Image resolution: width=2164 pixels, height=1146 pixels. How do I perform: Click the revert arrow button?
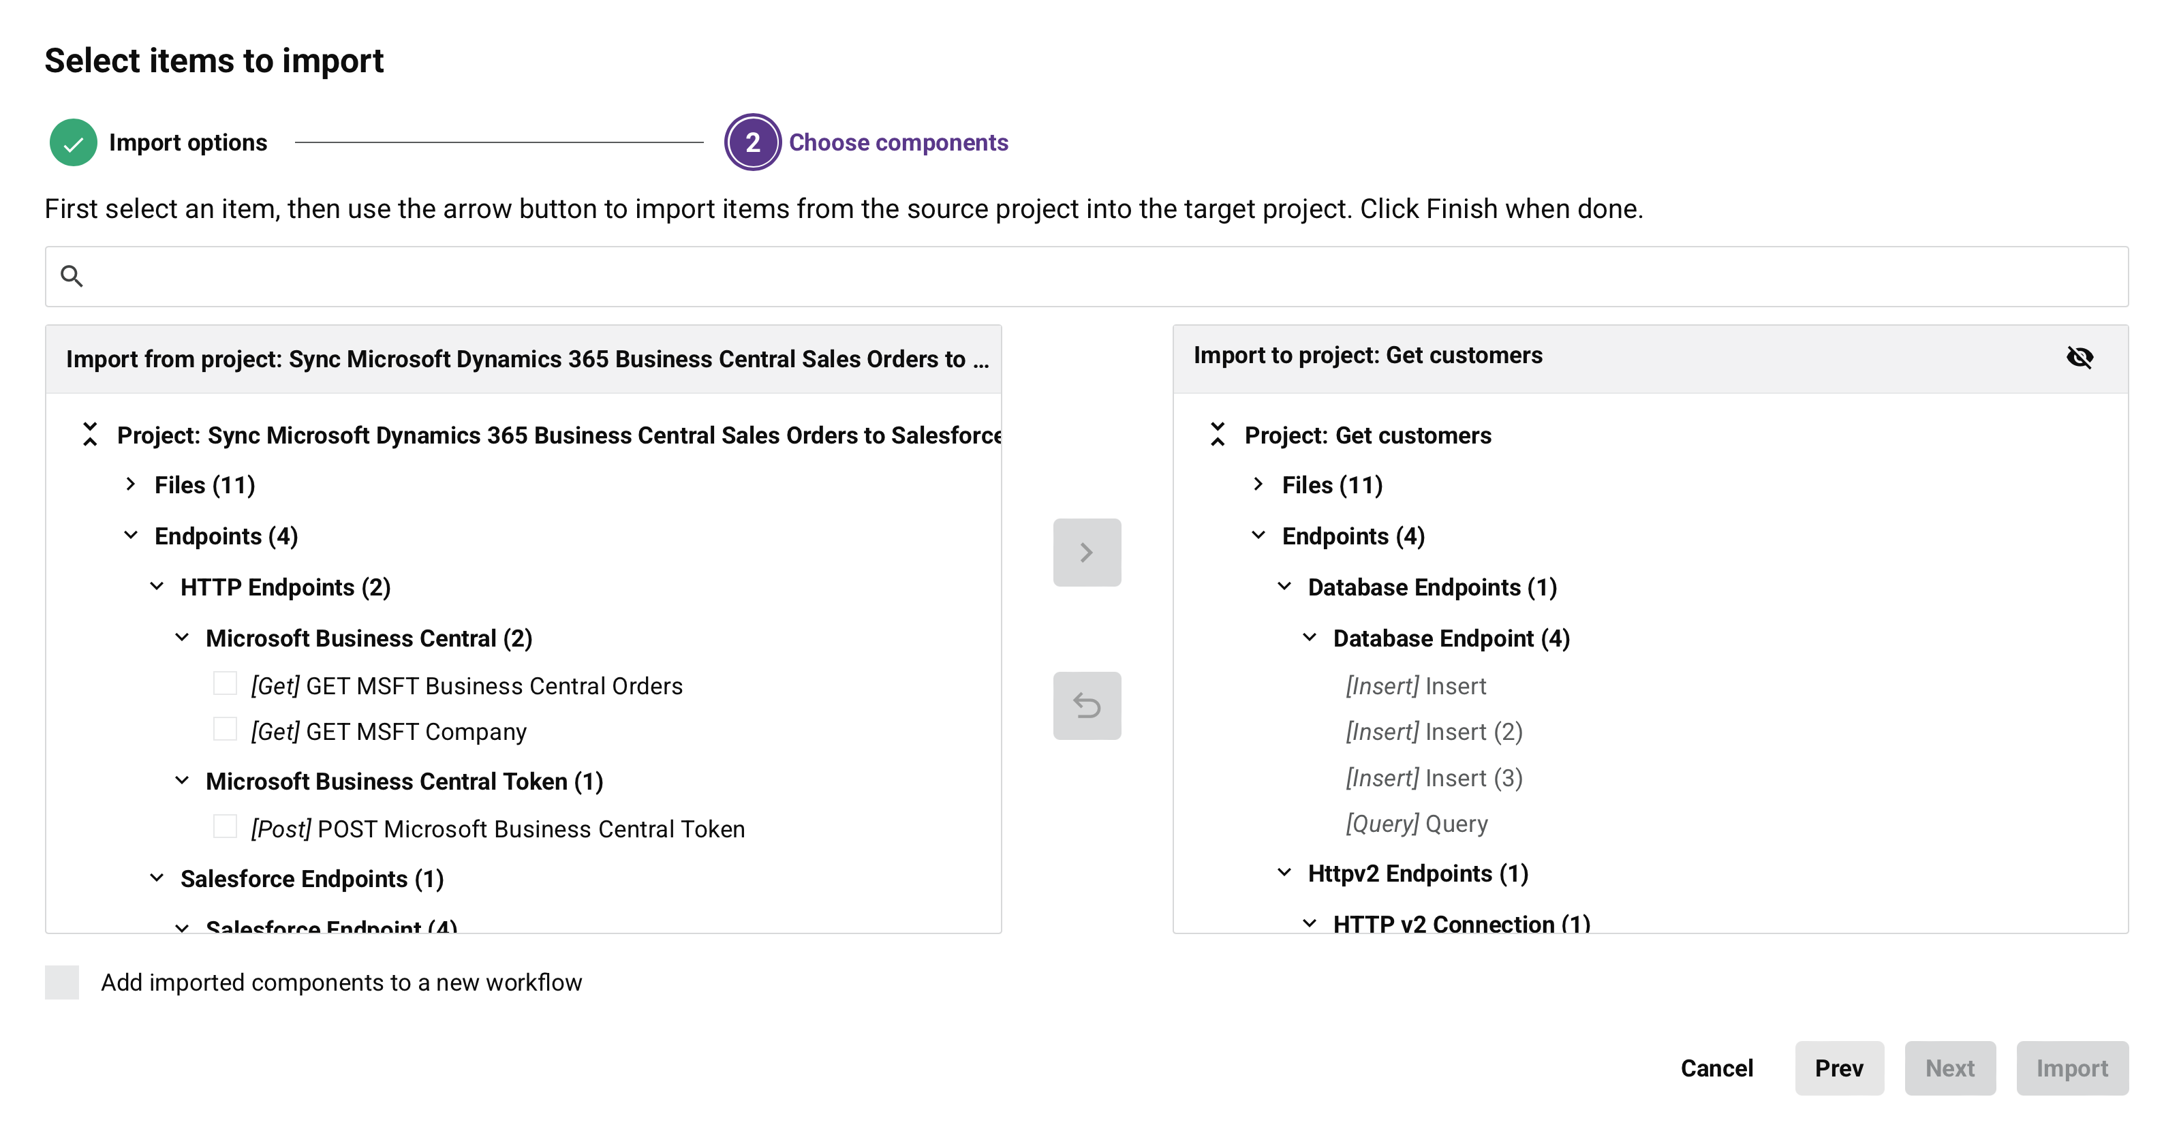(x=1086, y=706)
